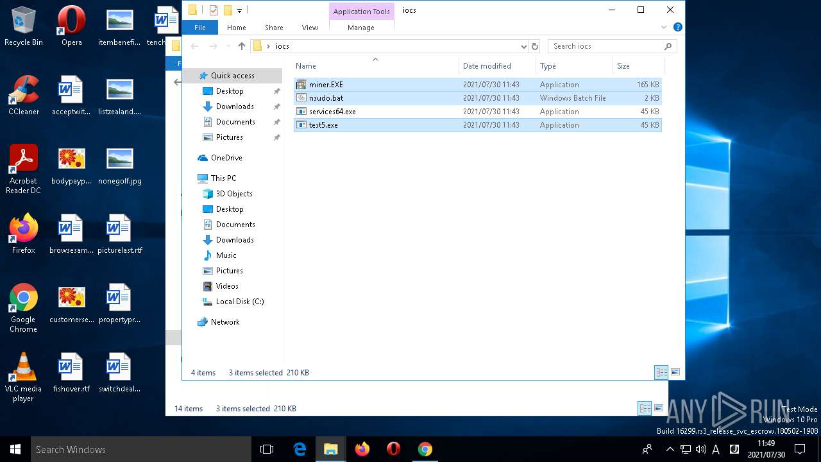Select the fishover.rtf desktop file
Screen dimensions: 821x462
pyautogui.click(x=71, y=372)
